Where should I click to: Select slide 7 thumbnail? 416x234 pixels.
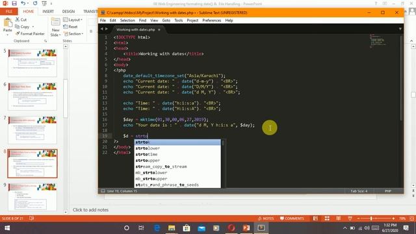(32, 130)
